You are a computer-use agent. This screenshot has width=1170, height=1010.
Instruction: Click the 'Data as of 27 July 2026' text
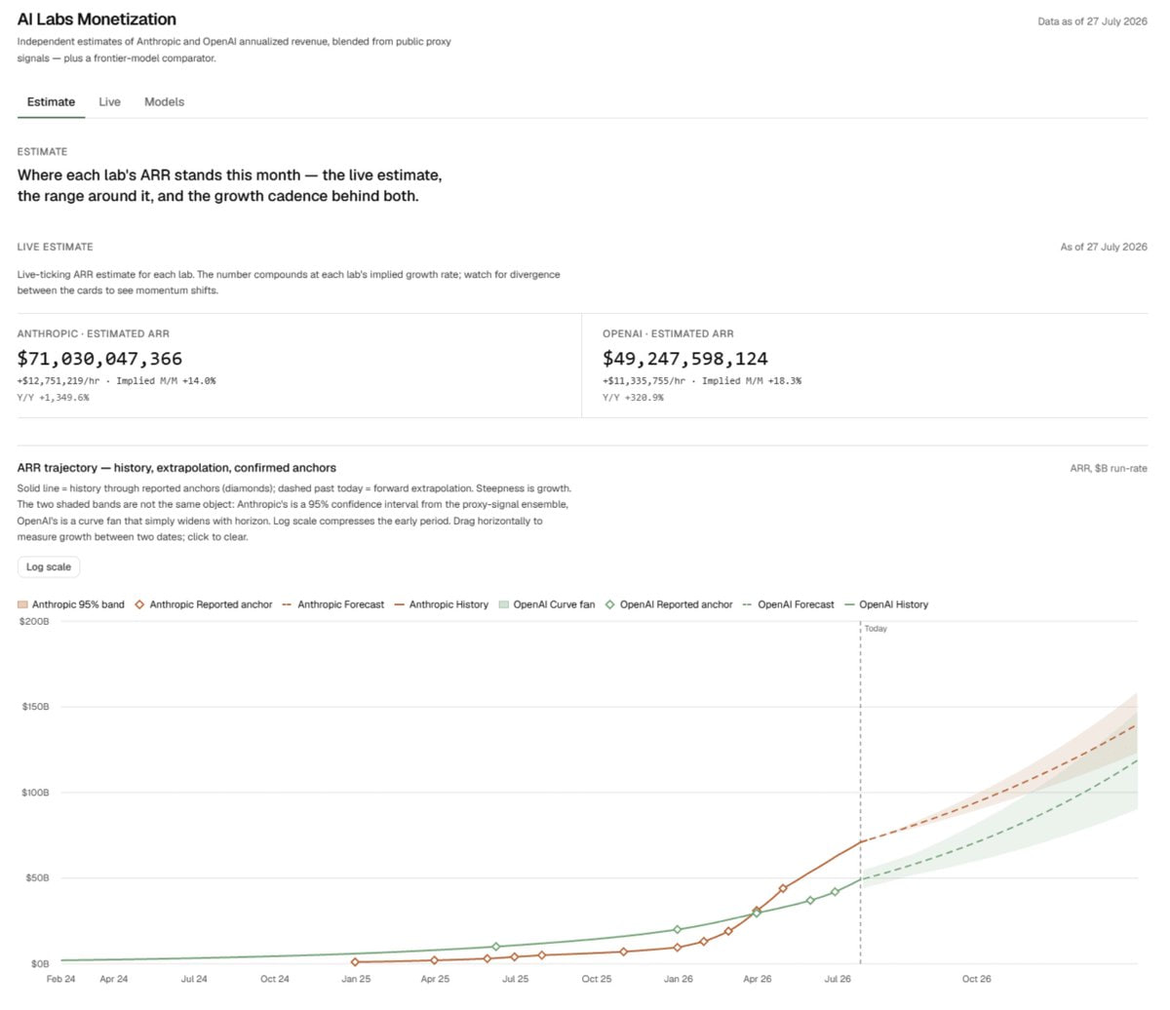tap(1092, 21)
